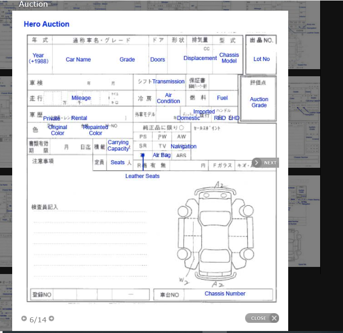The height and width of the screenshot is (333, 343).
Task: Click the Navigation label
Action: coord(184,146)
